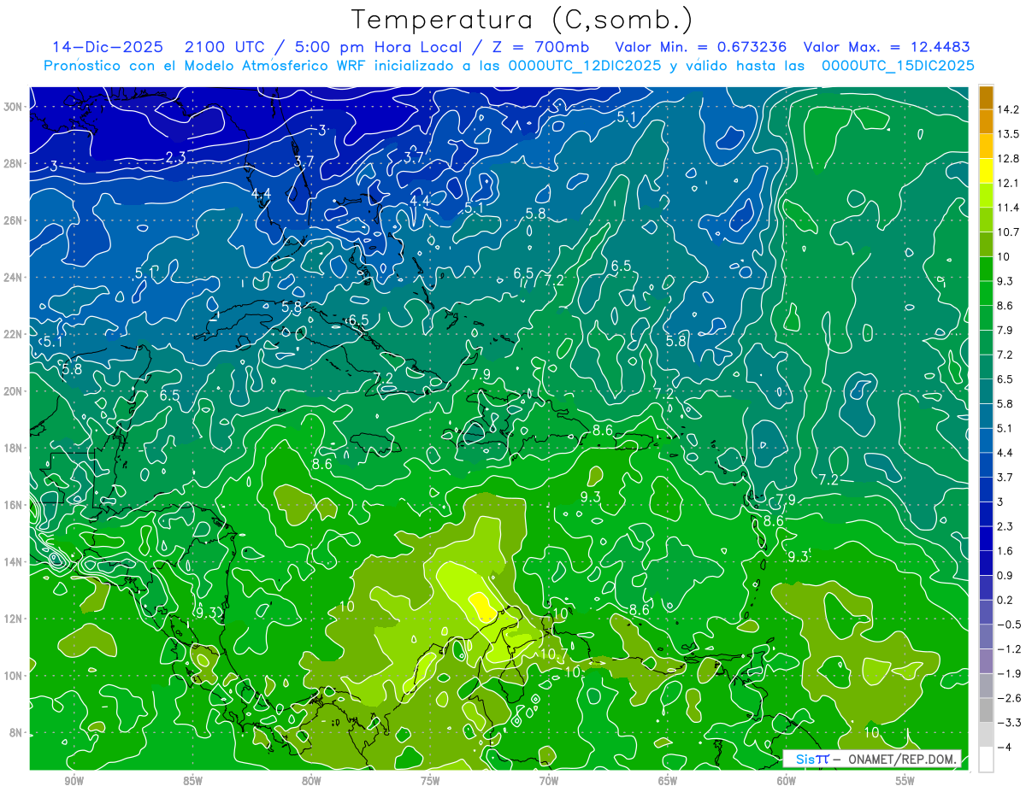Click the colorbar label '0.2'
The height and width of the screenshot is (792, 1026).
coord(1005,600)
